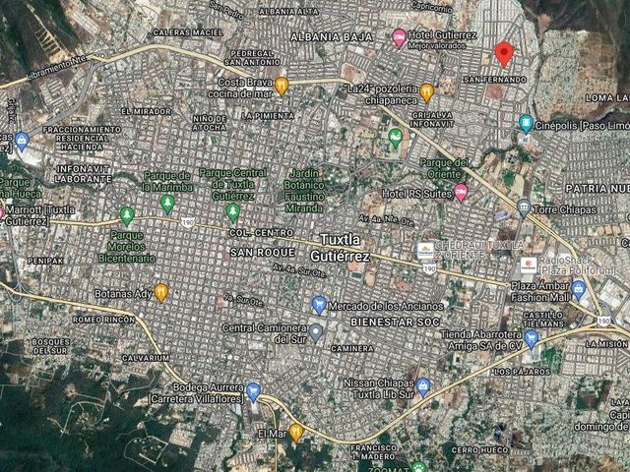Screen dimensions: 630x472
Task: Click the red location pin near San Fernando
Action: (x=504, y=55)
